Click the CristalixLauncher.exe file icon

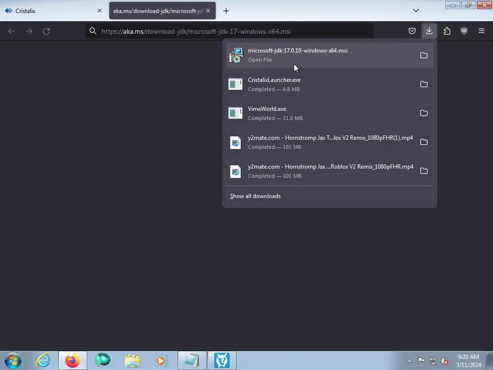[235, 84]
